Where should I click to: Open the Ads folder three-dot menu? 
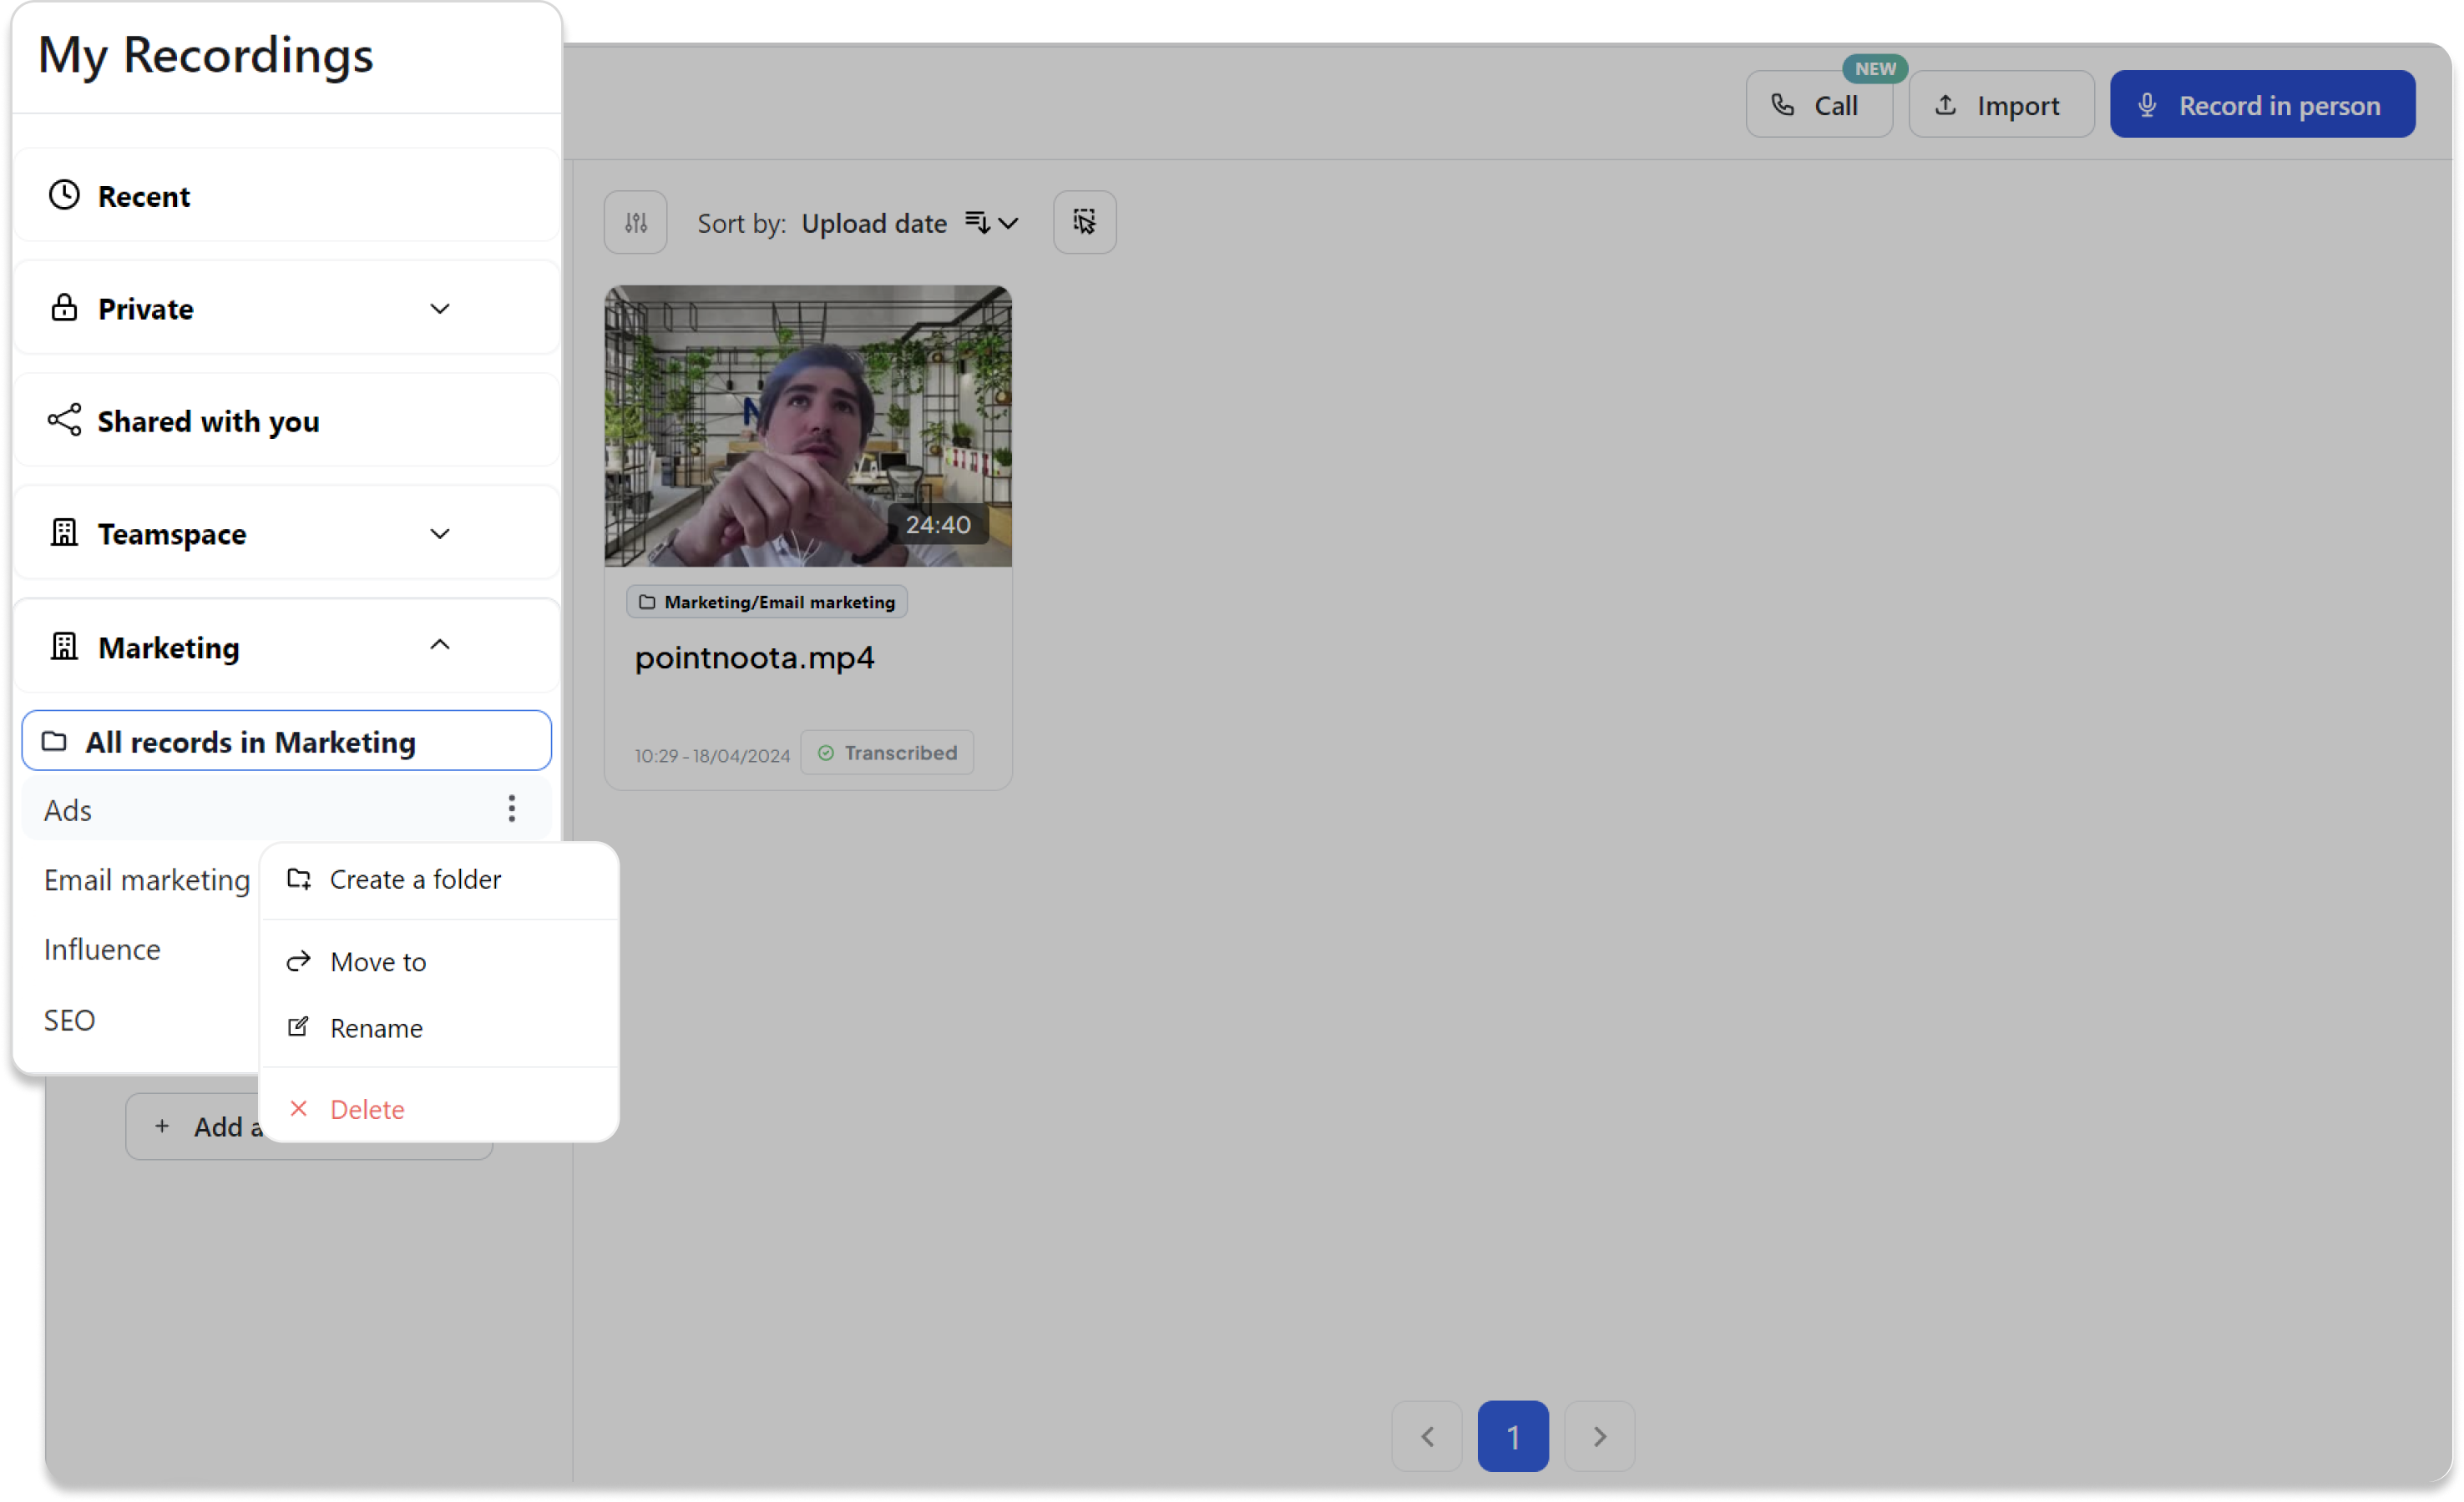click(511, 809)
